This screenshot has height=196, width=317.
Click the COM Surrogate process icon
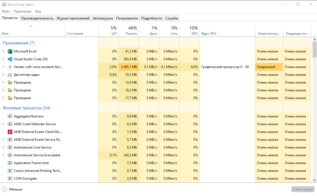pos(10,179)
